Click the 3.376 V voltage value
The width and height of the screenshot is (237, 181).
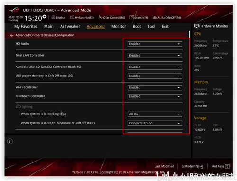coord(199,142)
